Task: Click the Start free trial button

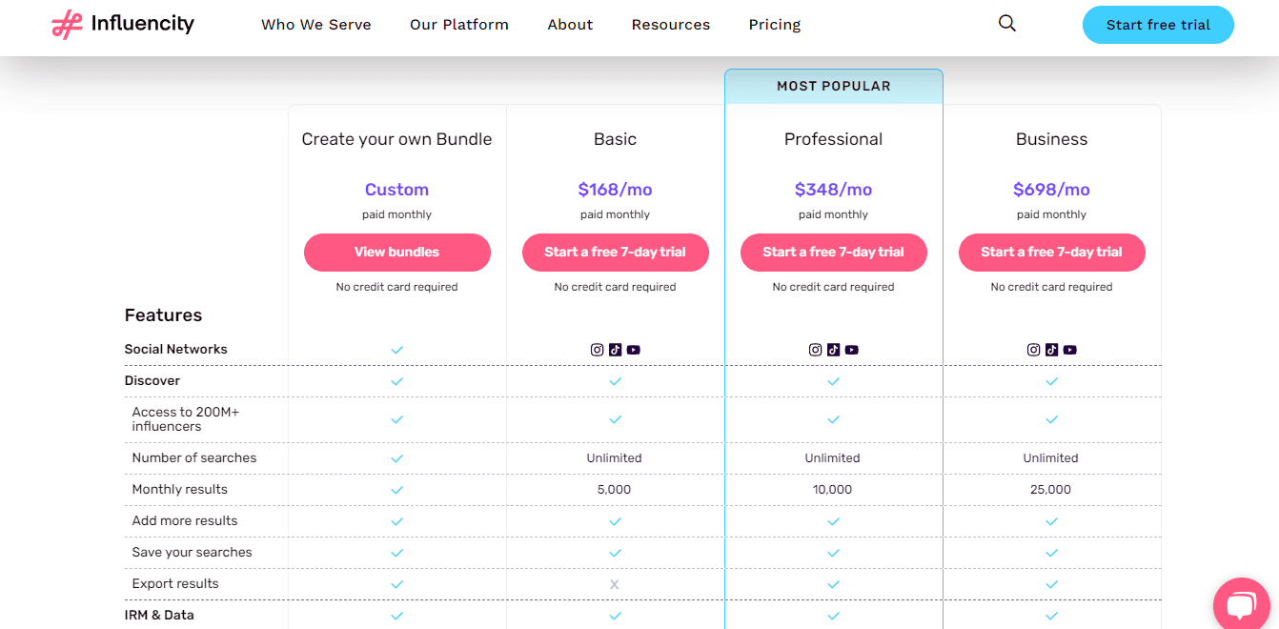Action: [1158, 25]
